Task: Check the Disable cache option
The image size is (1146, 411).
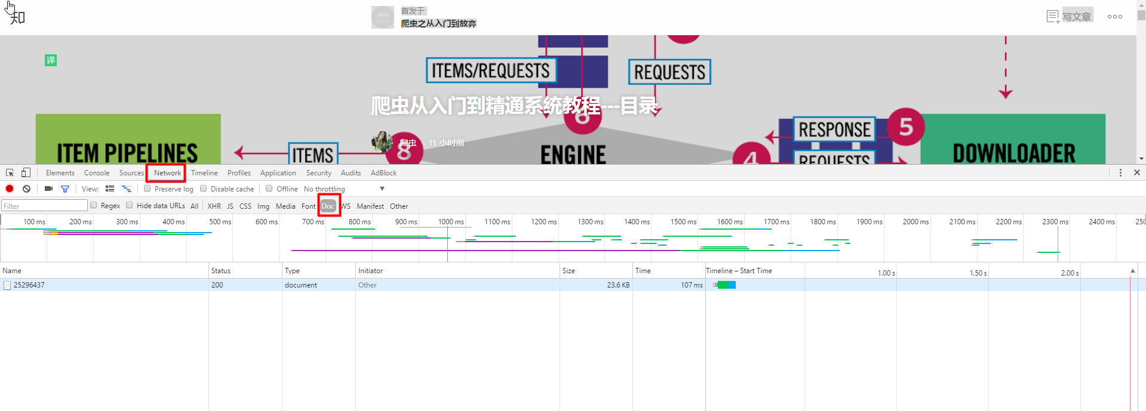Action: coord(204,189)
